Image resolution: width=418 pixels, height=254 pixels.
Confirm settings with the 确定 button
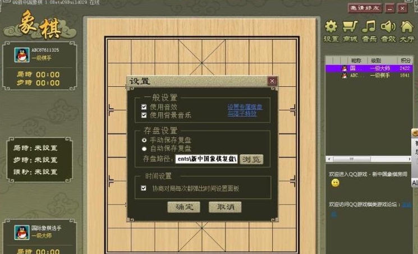pos(183,207)
